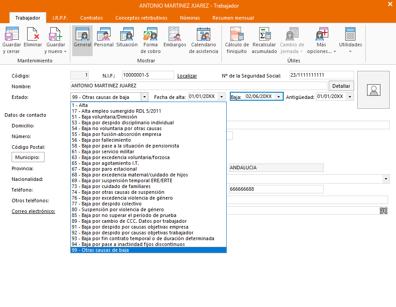396x307 pixels.
Task: Switch to the Trabajador tab
Action: coord(28,18)
